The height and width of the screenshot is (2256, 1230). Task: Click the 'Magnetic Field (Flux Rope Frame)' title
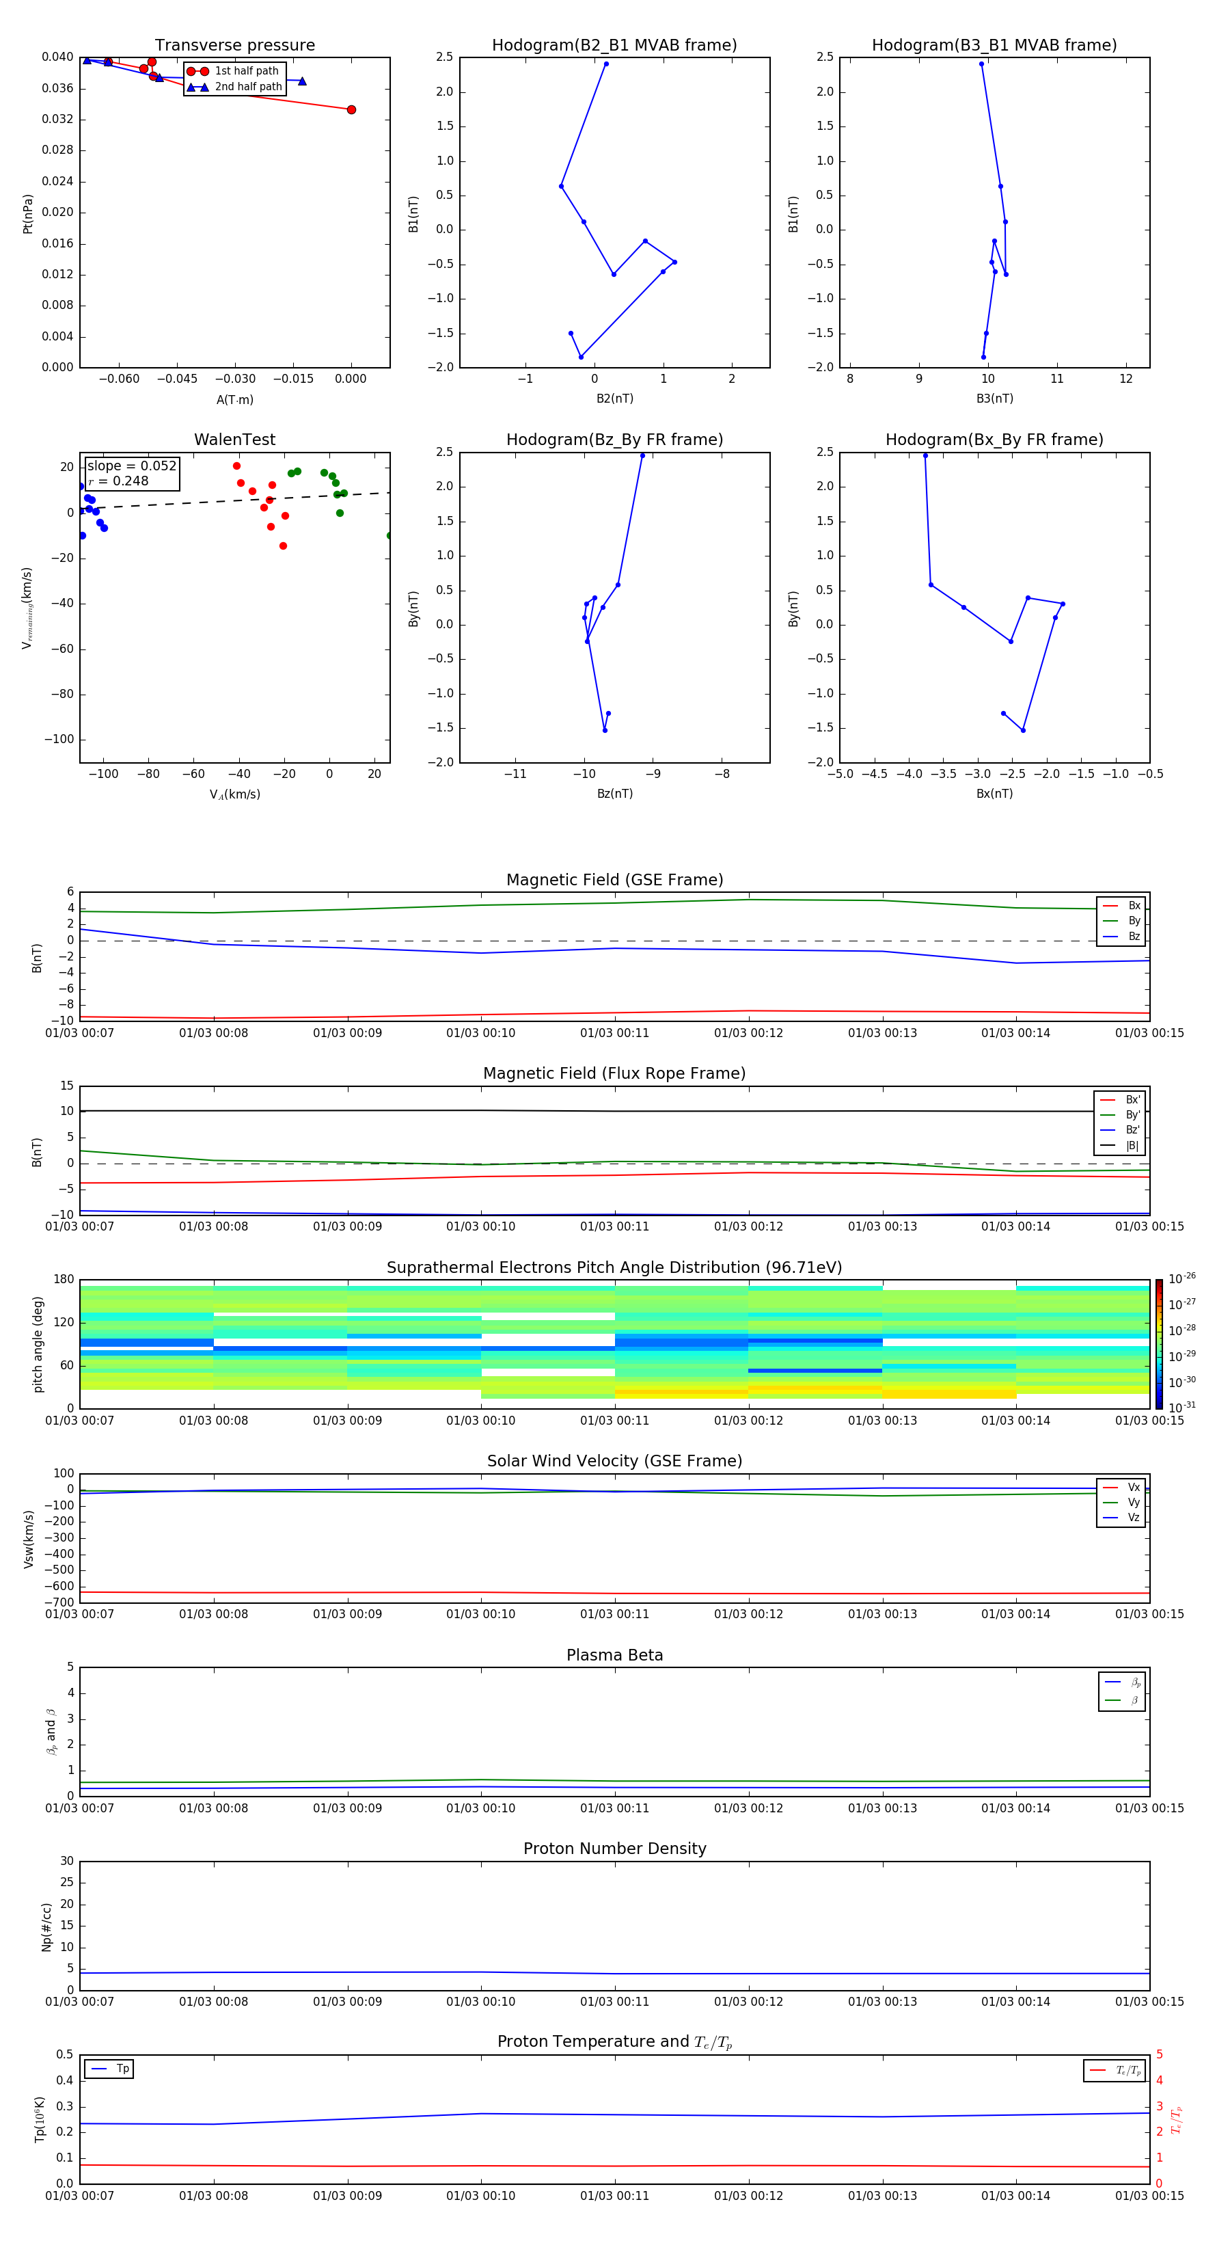pyautogui.click(x=614, y=1074)
